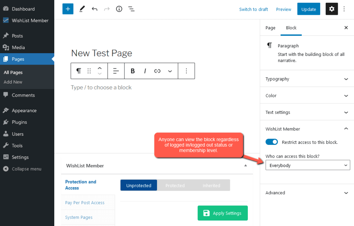The width and height of the screenshot is (354, 226).
Task: Click the Collapse menu arrow icon
Action: [x=6, y=169]
